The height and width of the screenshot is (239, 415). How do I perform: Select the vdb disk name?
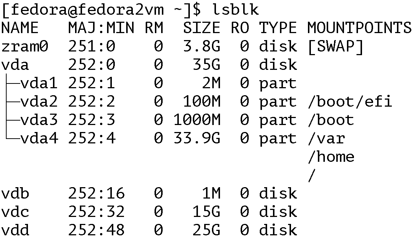click(15, 194)
